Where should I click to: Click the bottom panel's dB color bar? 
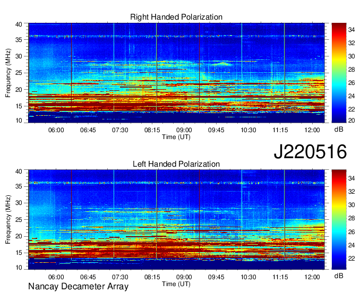(x=339, y=220)
